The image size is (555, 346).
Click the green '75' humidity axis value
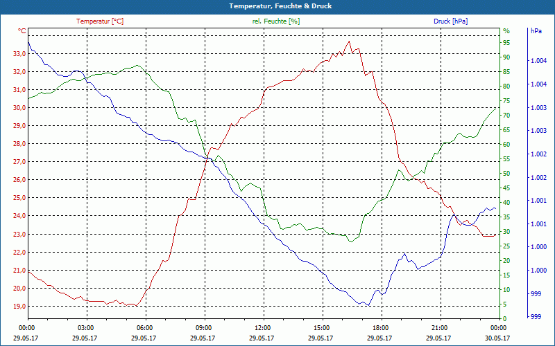507,101
